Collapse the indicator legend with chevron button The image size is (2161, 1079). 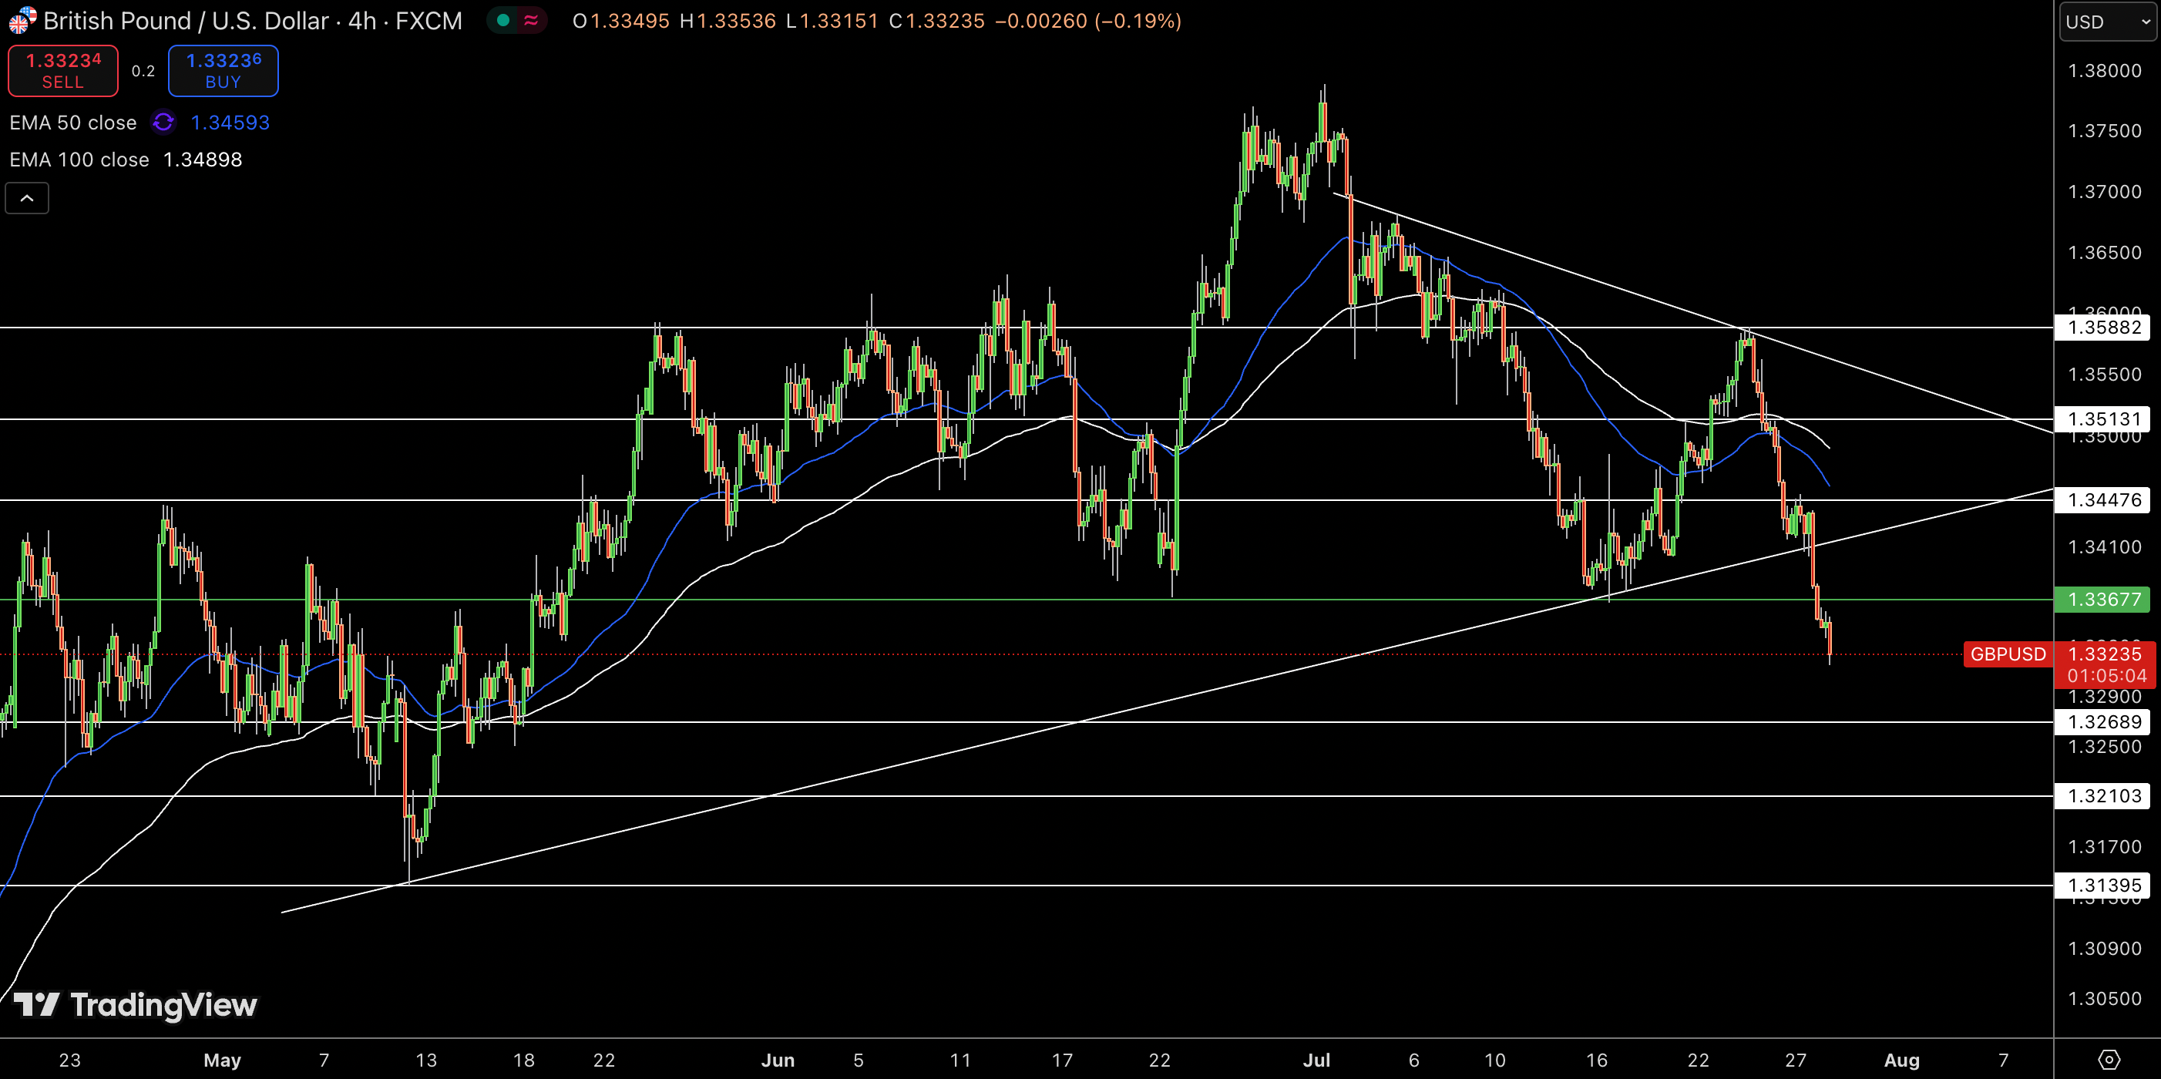click(27, 199)
